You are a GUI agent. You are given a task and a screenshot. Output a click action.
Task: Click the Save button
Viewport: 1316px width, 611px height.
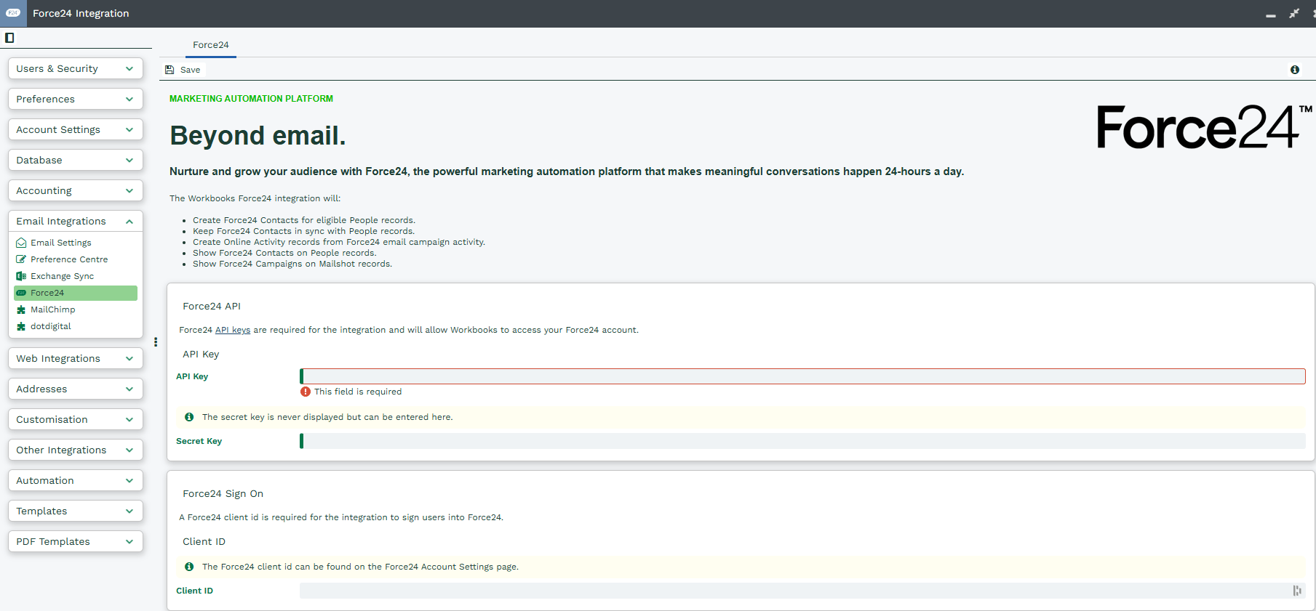coord(183,70)
